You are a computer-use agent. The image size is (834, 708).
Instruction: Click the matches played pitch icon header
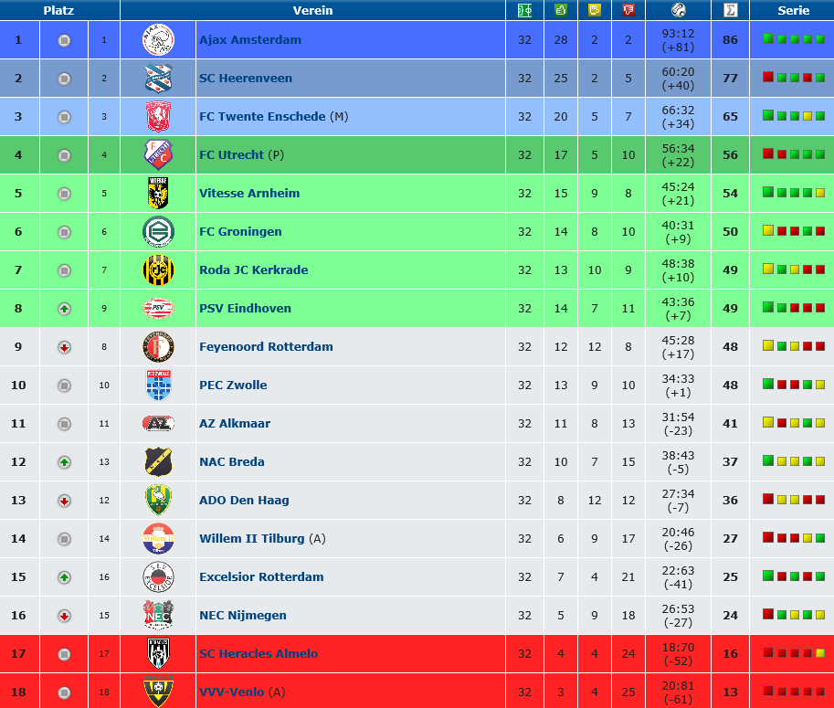[x=524, y=10]
